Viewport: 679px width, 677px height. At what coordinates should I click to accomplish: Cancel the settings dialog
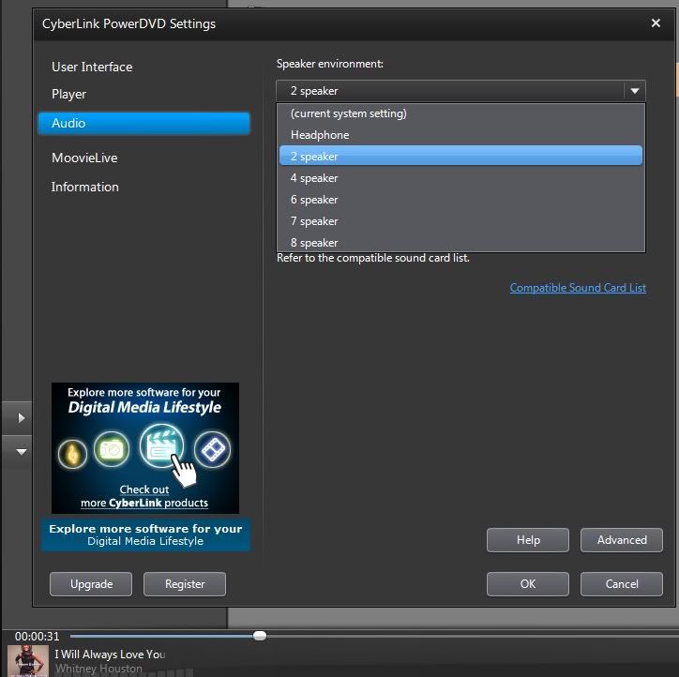622,584
